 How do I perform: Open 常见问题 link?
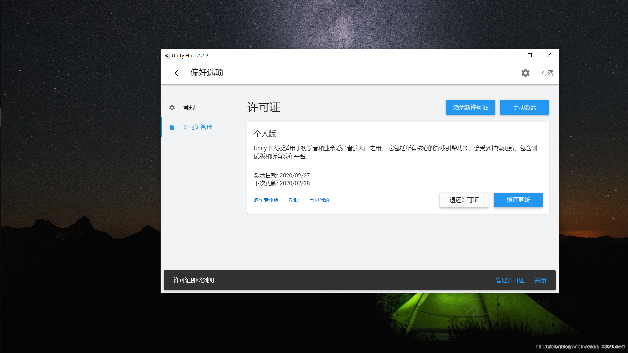319,200
